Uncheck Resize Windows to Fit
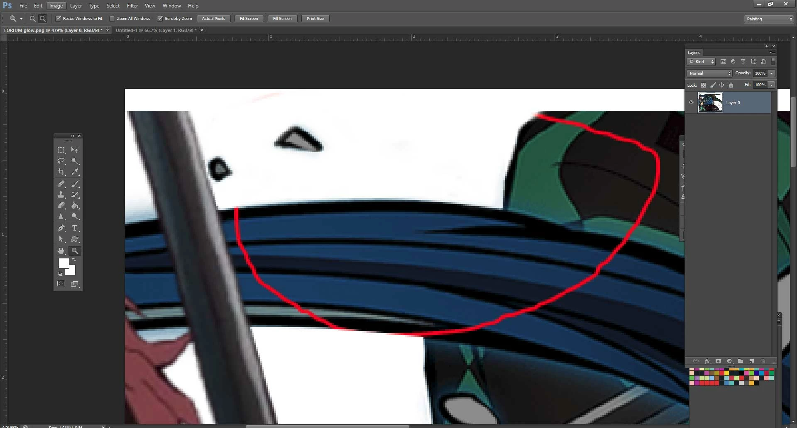The height and width of the screenshot is (428, 797). (x=59, y=18)
